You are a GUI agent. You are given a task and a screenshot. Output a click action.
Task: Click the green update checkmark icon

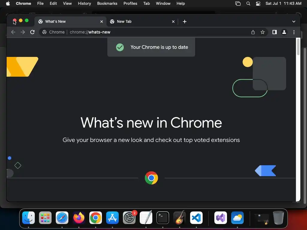coord(120,47)
